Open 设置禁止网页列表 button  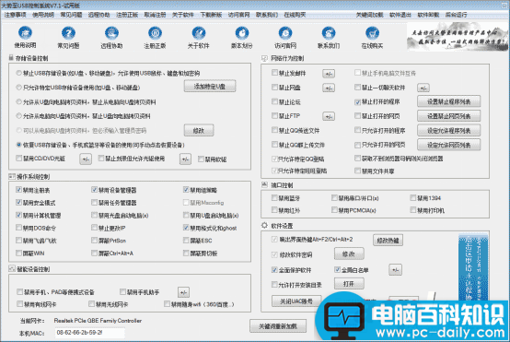[449, 116]
